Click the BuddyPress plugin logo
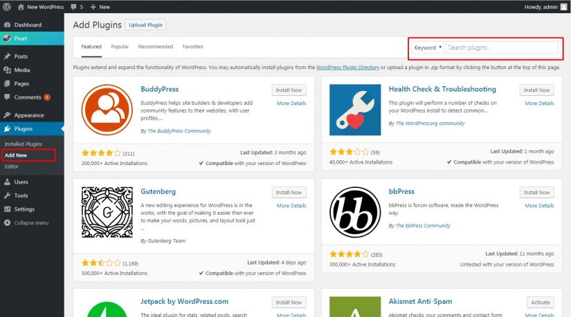 (107, 110)
